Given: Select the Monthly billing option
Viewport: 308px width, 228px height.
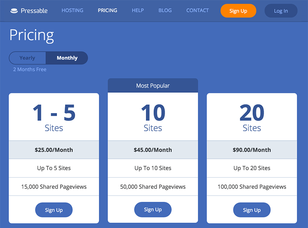Looking at the screenshot, I should (x=67, y=58).
